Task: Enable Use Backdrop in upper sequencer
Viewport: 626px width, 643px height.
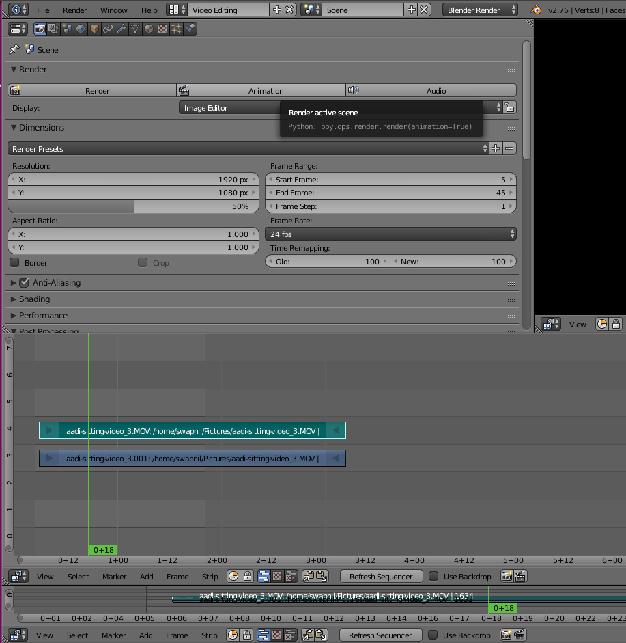Action: pyautogui.click(x=433, y=576)
